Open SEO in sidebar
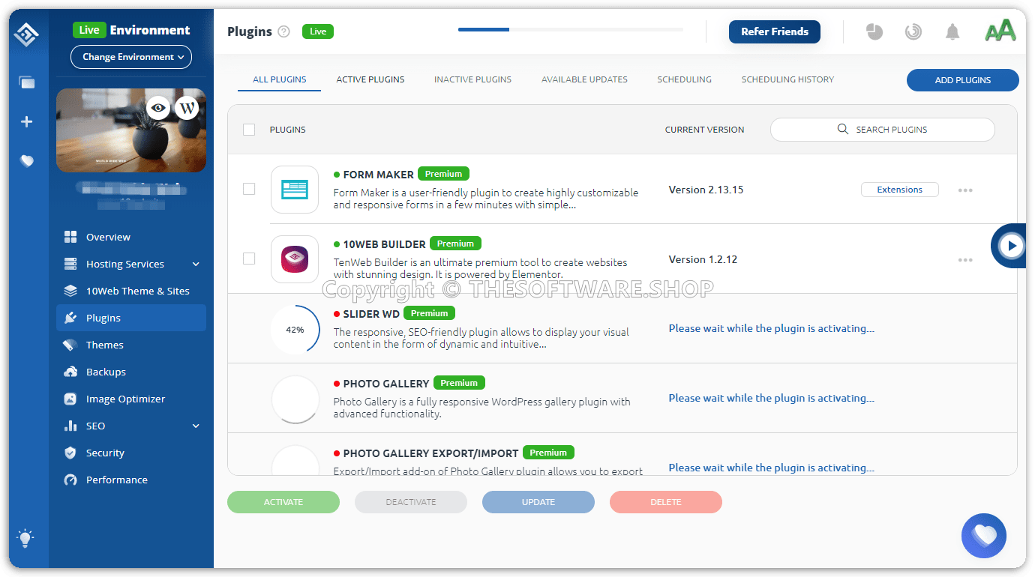Screen dimensions: 1035x577 click(131, 426)
